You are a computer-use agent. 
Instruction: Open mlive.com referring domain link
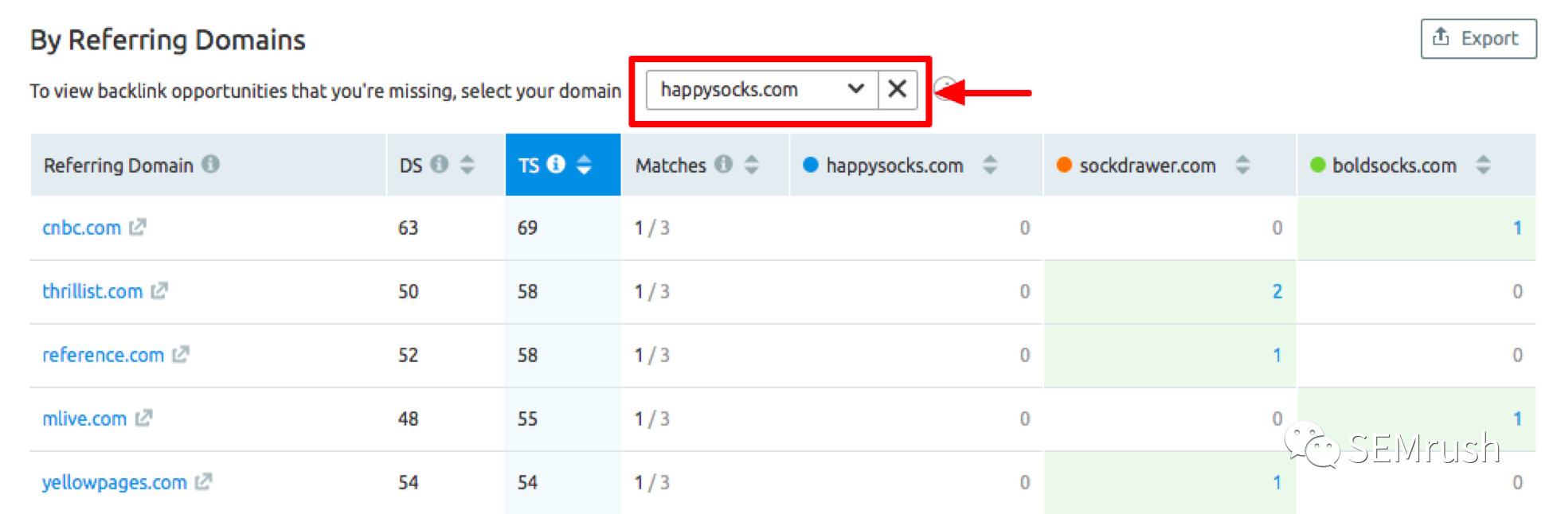click(84, 419)
